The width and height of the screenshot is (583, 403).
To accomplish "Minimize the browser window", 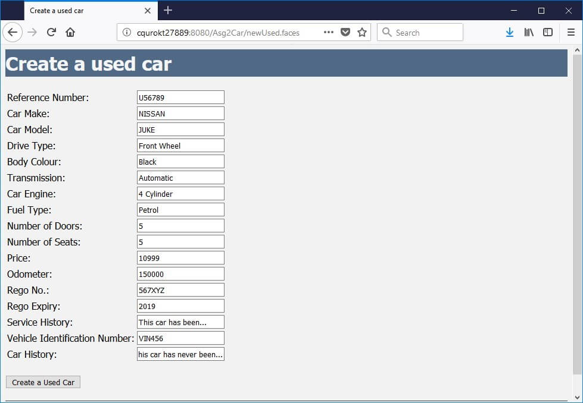I will click(x=514, y=10).
